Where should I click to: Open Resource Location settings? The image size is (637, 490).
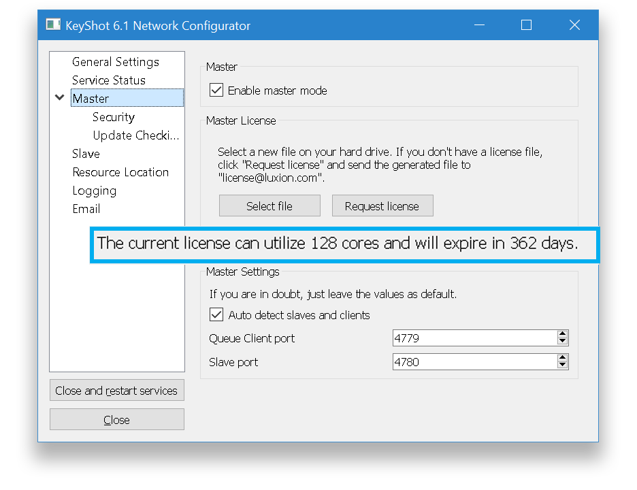(x=120, y=172)
